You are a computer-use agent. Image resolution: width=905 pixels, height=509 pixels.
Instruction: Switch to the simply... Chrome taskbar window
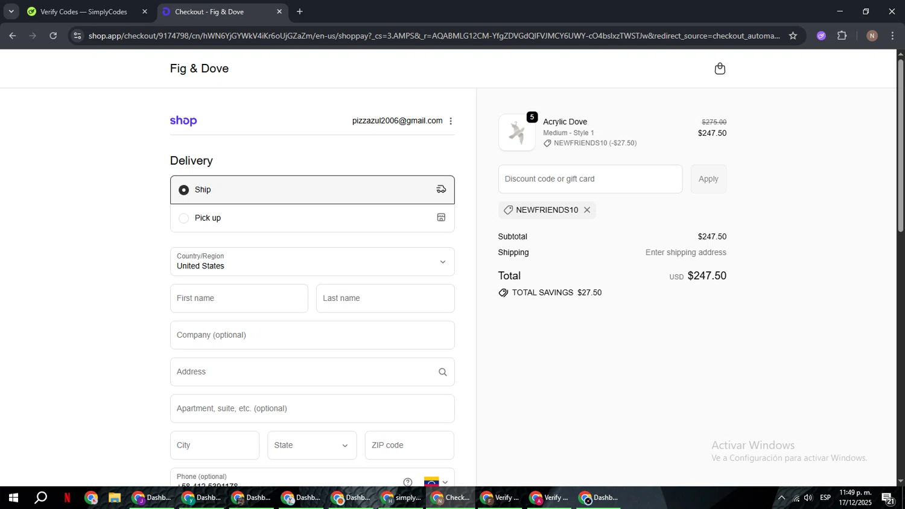coord(401,498)
